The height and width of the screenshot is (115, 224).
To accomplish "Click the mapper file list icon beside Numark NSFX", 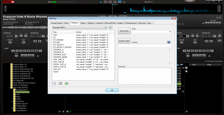I will [111, 28].
